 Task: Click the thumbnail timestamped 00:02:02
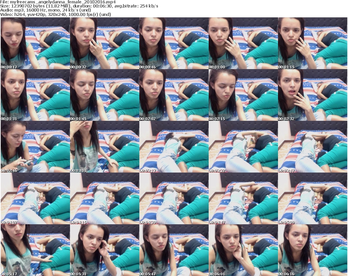point(174,95)
